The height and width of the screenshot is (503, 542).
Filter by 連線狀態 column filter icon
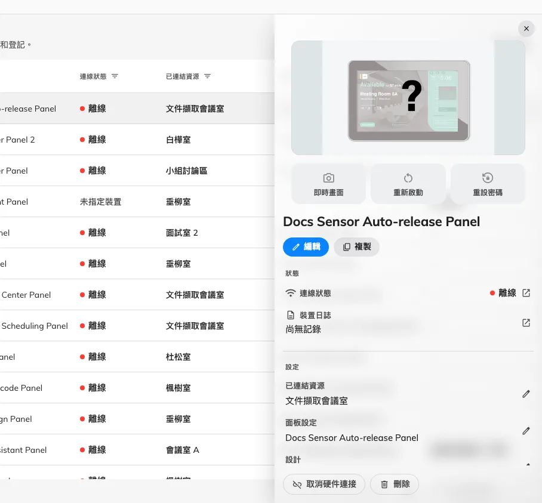coord(115,76)
